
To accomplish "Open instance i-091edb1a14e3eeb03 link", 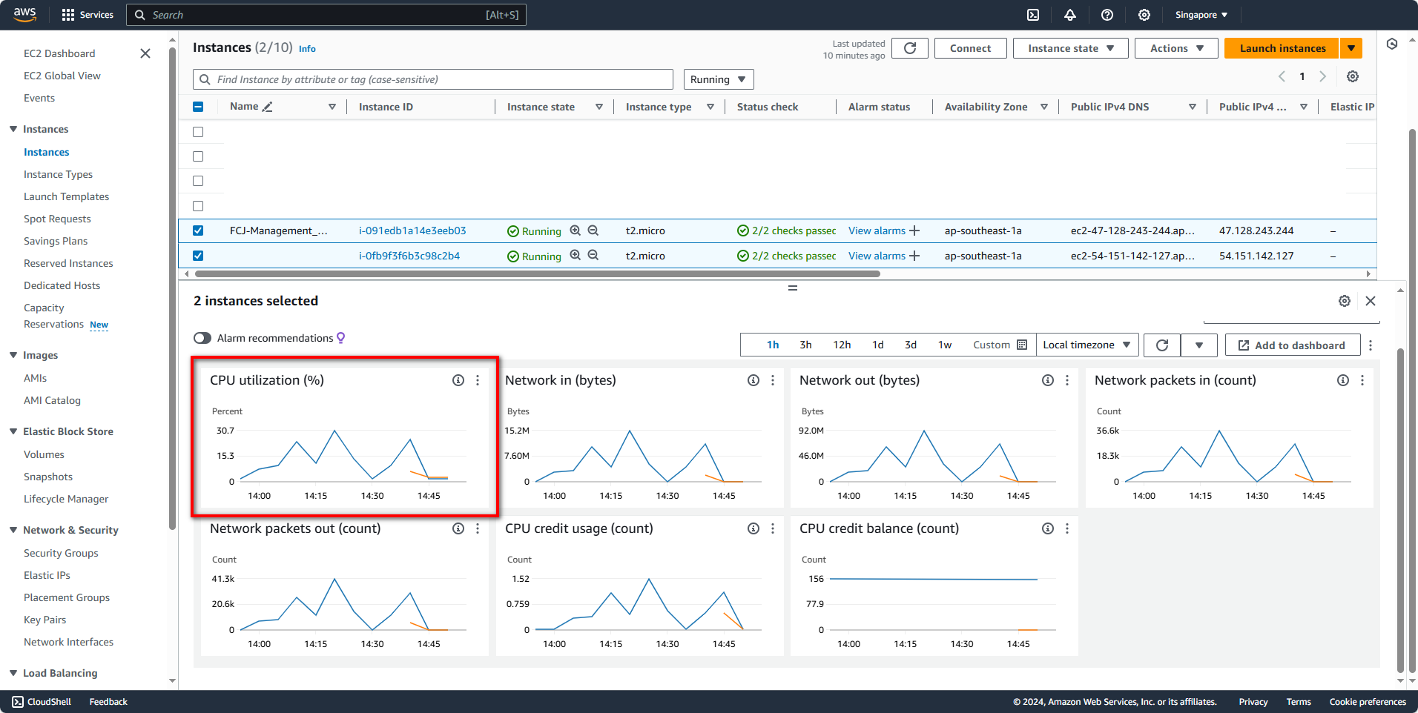I will click(412, 231).
